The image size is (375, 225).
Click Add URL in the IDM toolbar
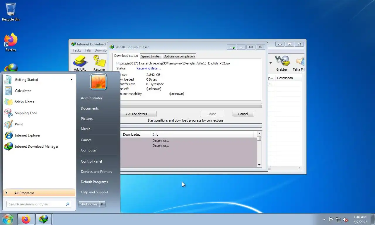coord(80,63)
